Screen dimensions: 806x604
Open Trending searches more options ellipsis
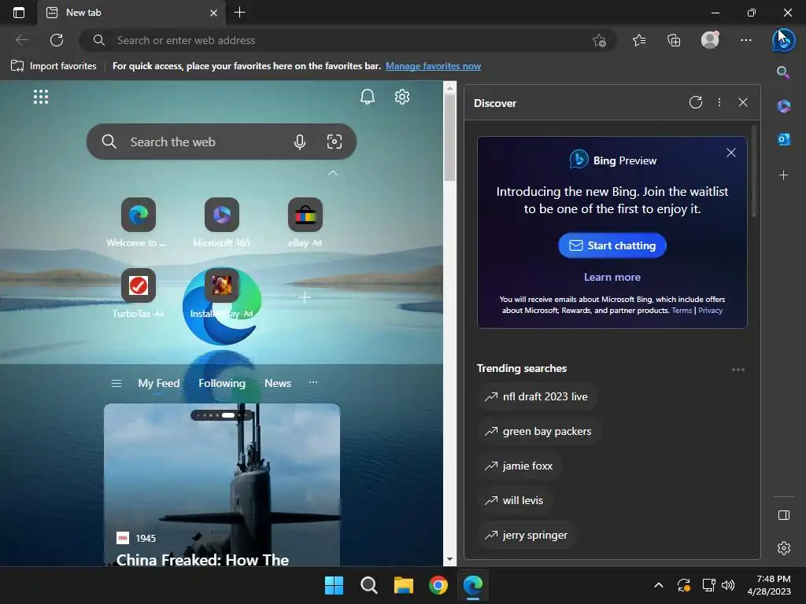tap(738, 370)
